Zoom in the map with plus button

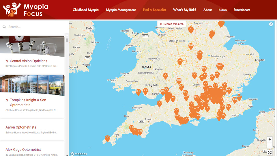(270, 139)
